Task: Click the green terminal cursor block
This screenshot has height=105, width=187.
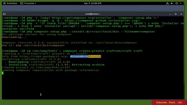Action: 3,73
